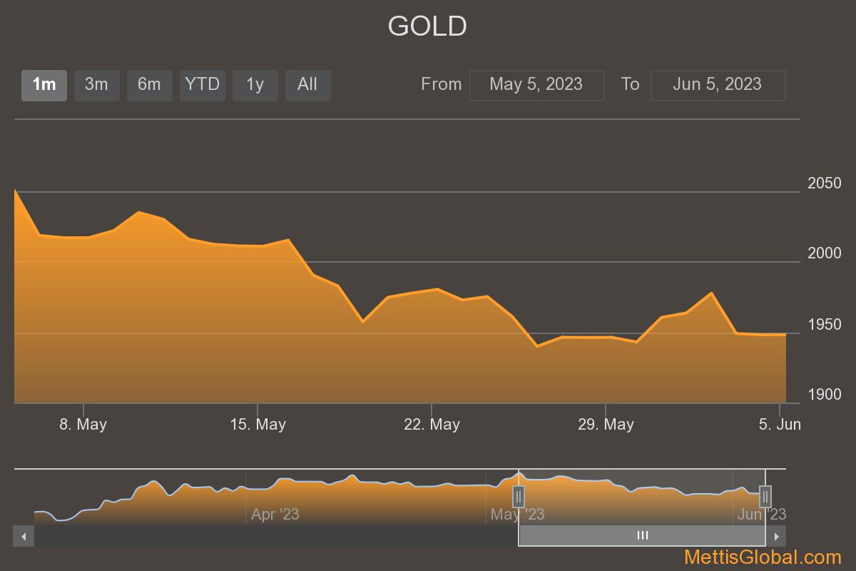Click the scrollbar right arrow
The image size is (856, 571).
[x=776, y=536]
